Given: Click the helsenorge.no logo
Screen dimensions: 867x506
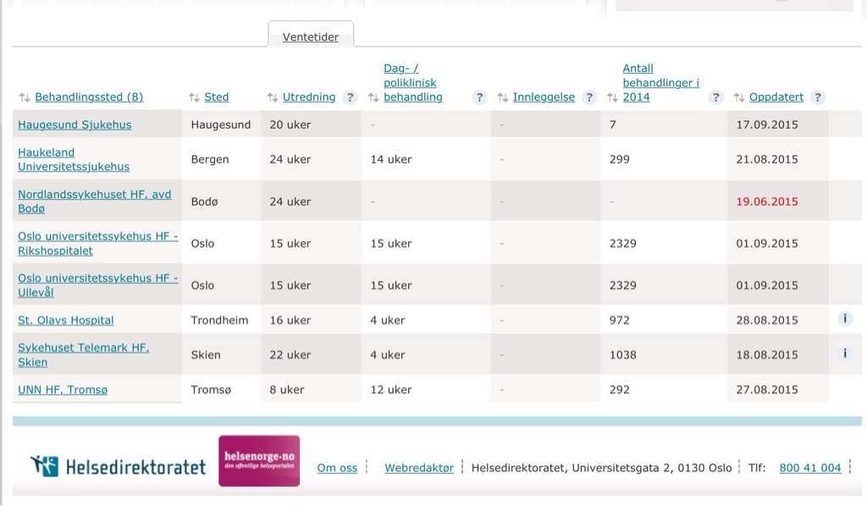Looking at the screenshot, I should pos(259,461).
